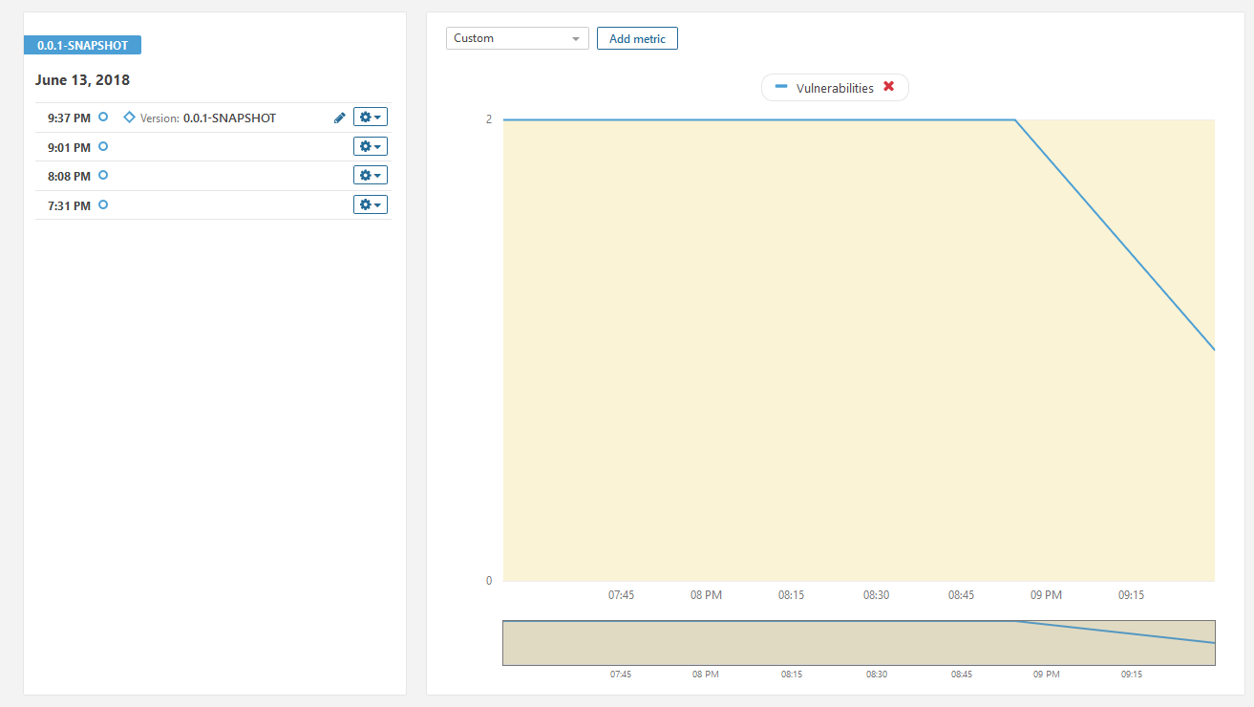Image resolution: width=1254 pixels, height=707 pixels.
Task: Click the Vulnerabilities legend label
Action: pyautogui.click(x=834, y=88)
